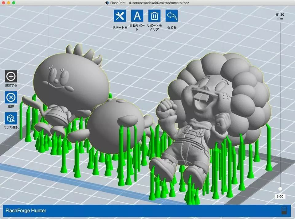Click the 51.20 mm maximum height label
295x219 pixels.
[x=280, y=17]
